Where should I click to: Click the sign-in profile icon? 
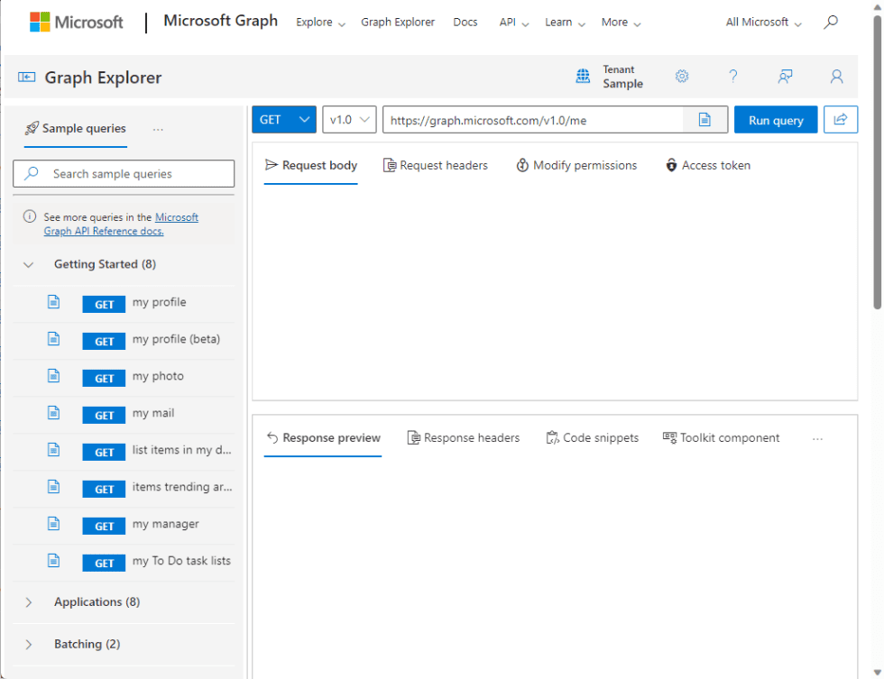click(x=835, y=77)
